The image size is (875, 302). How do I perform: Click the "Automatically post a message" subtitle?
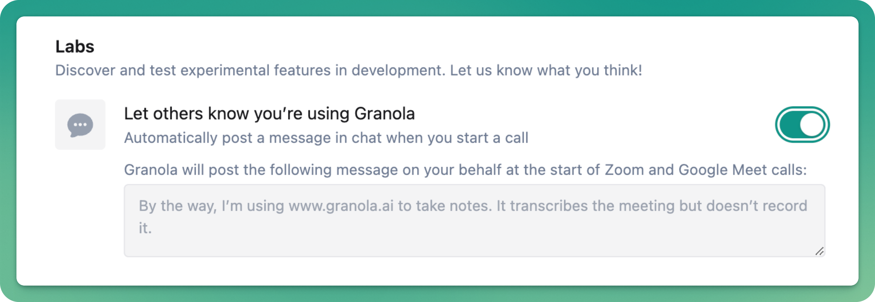point(326,138)
